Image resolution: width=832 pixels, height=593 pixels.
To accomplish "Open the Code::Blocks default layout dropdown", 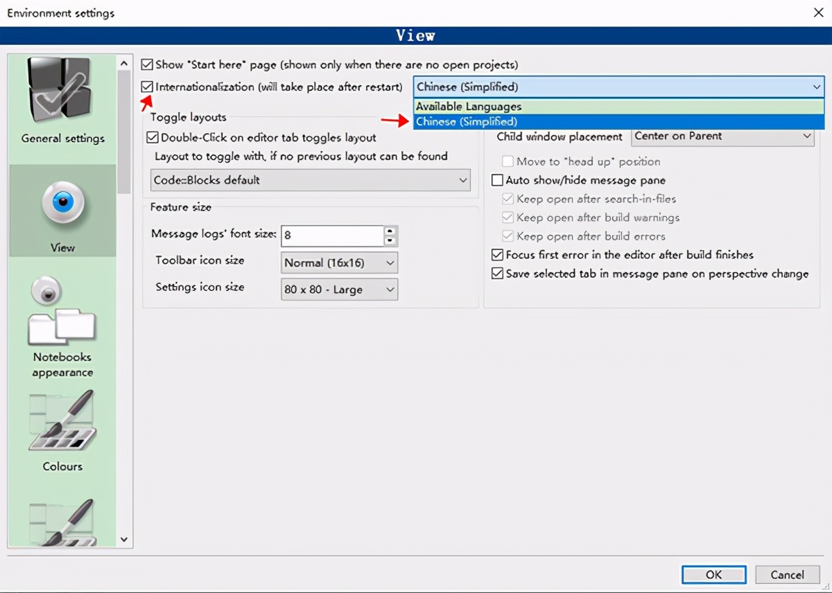I will click(311, 180).
